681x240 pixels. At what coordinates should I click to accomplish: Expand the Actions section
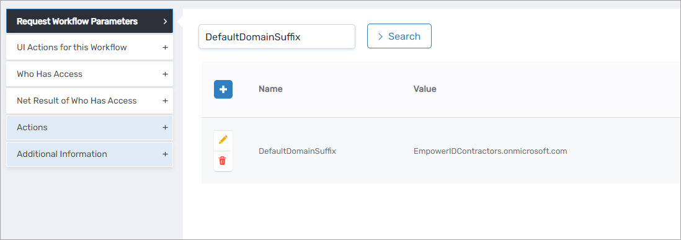[89, 128]
